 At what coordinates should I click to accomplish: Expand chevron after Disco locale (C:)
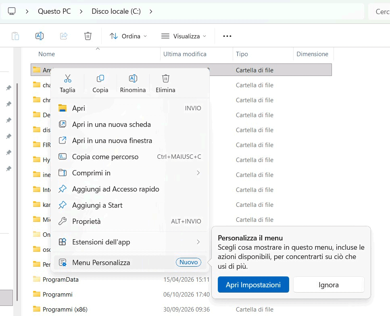pyautogui.click(x=151, y=11)
